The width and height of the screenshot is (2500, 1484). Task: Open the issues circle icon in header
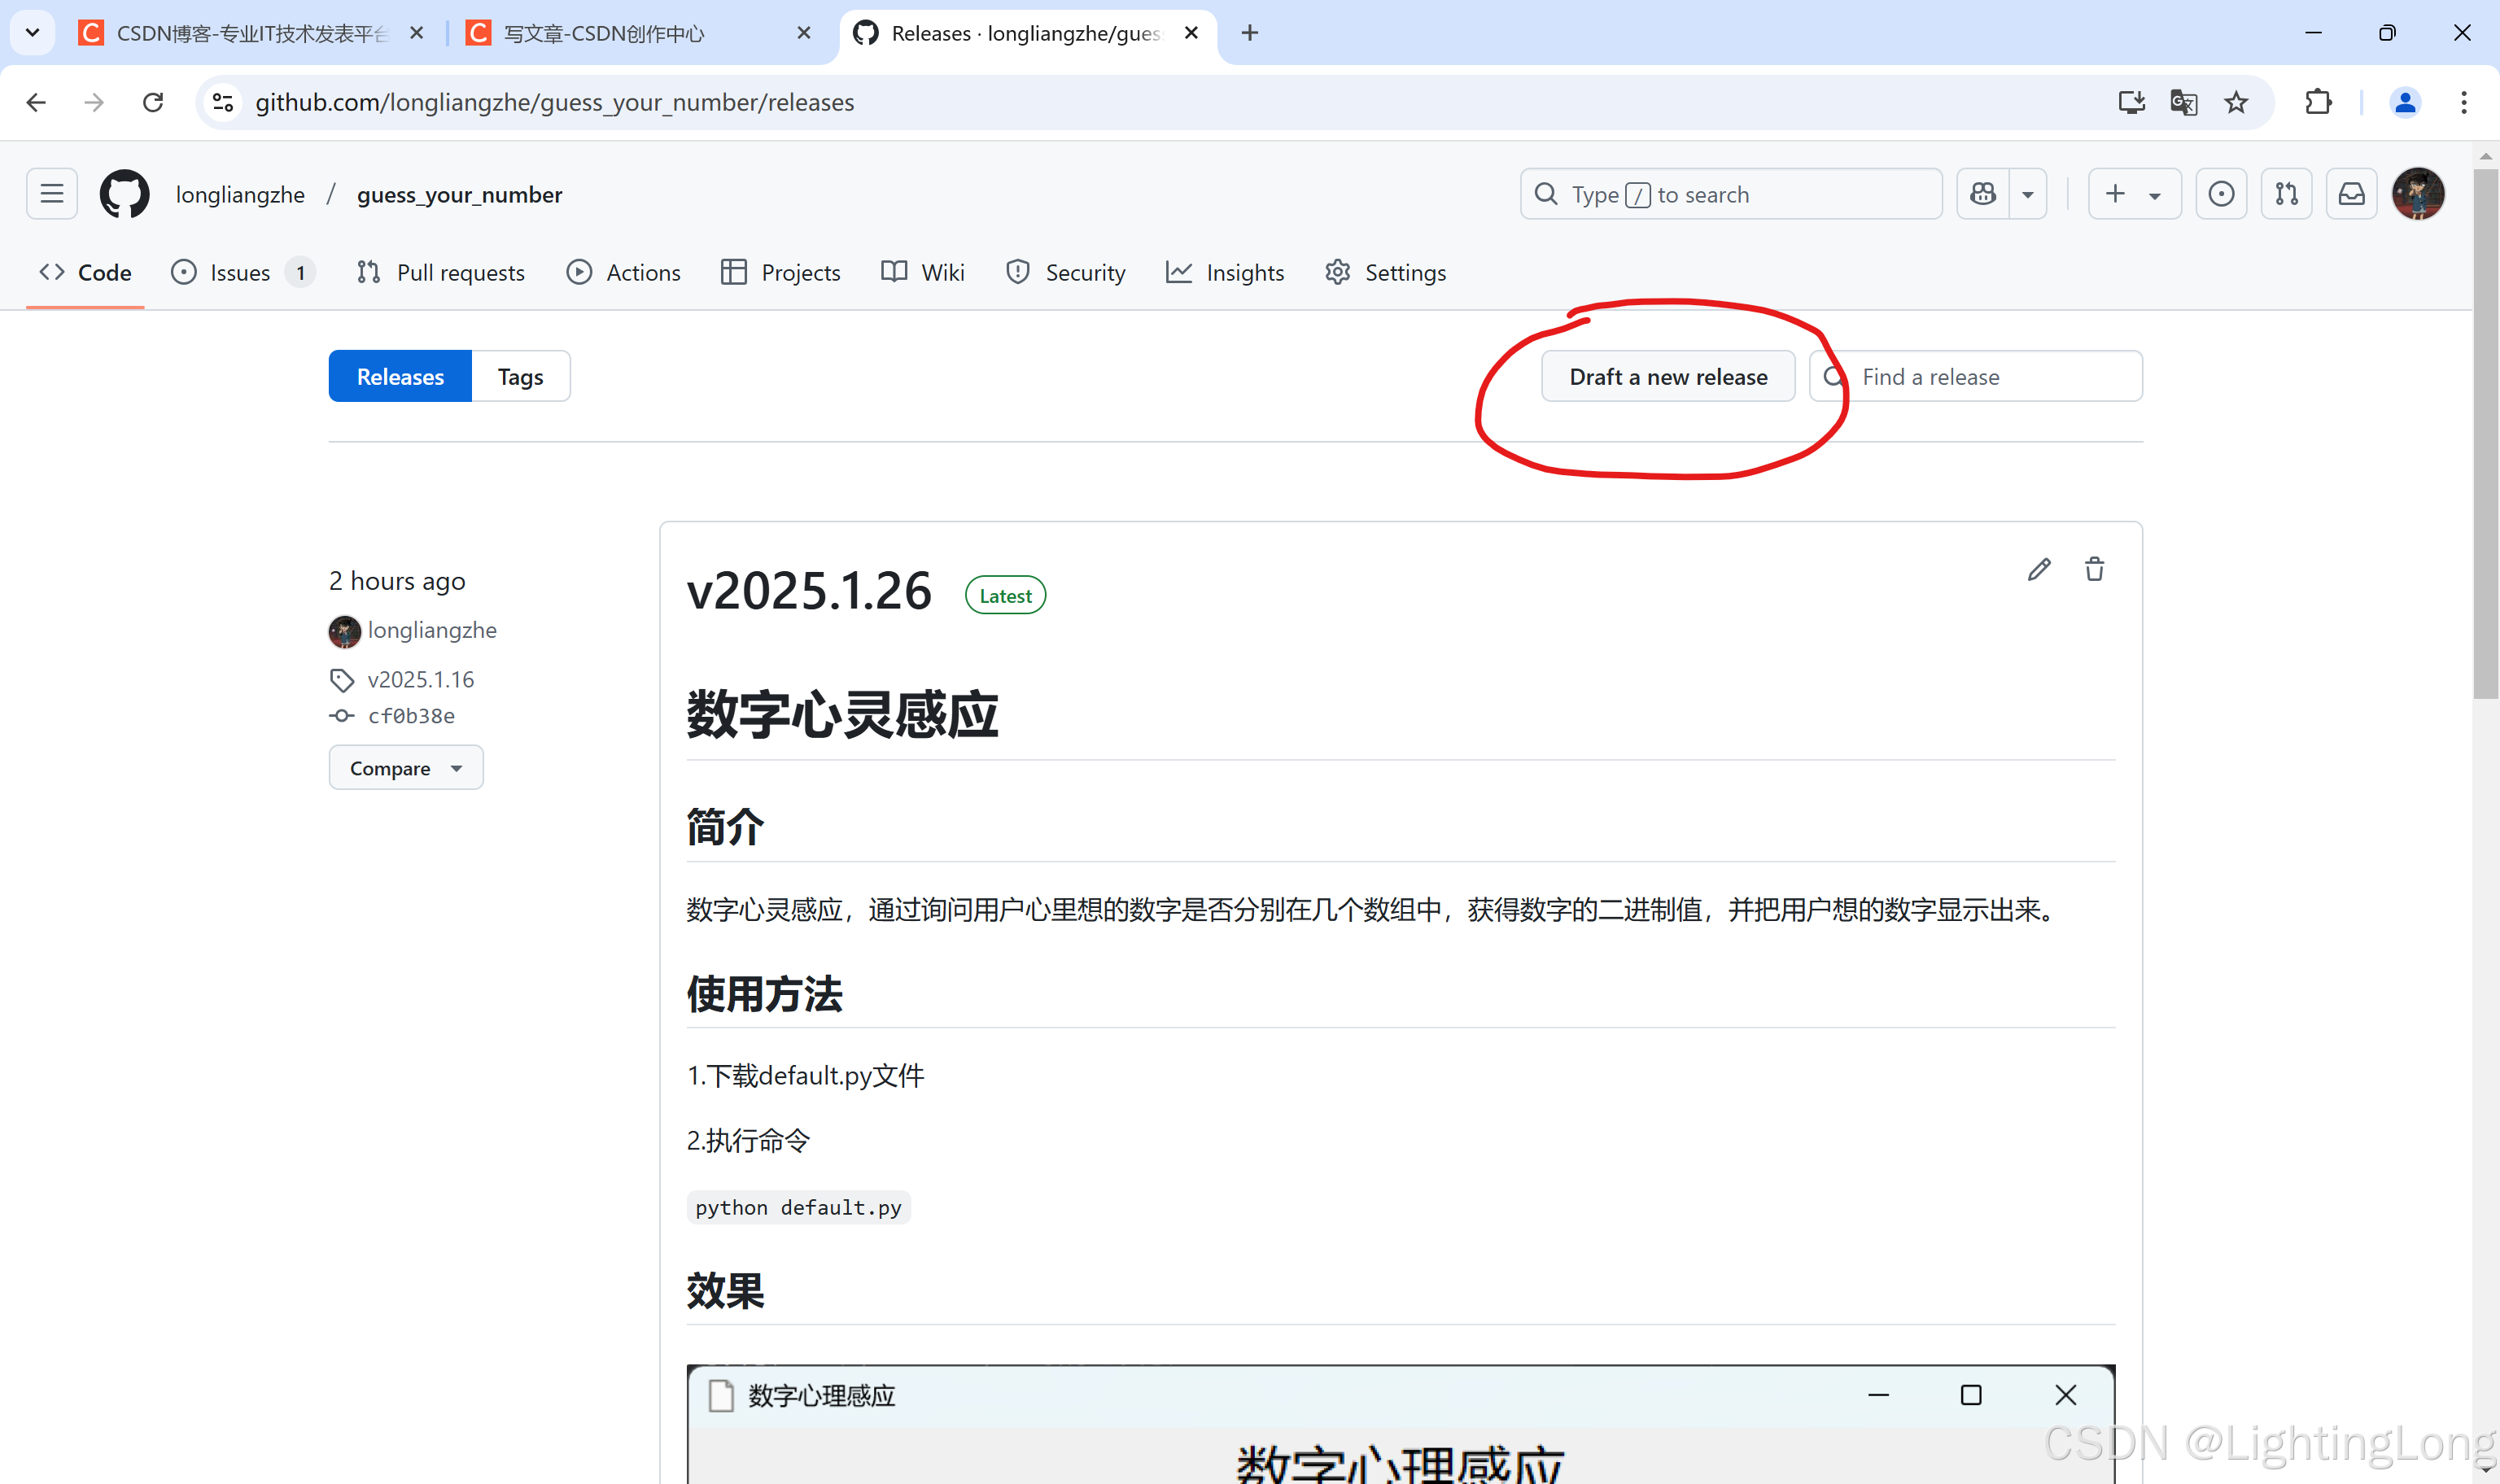pyautogui.click(x=2221, y=194)
